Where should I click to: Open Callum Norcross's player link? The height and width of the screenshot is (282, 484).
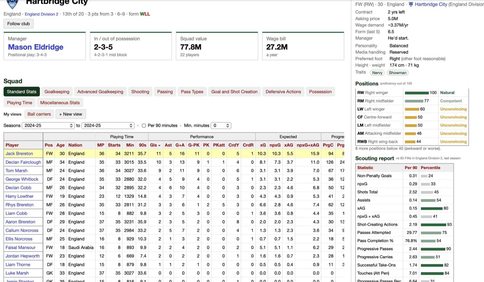click(22, 230)
